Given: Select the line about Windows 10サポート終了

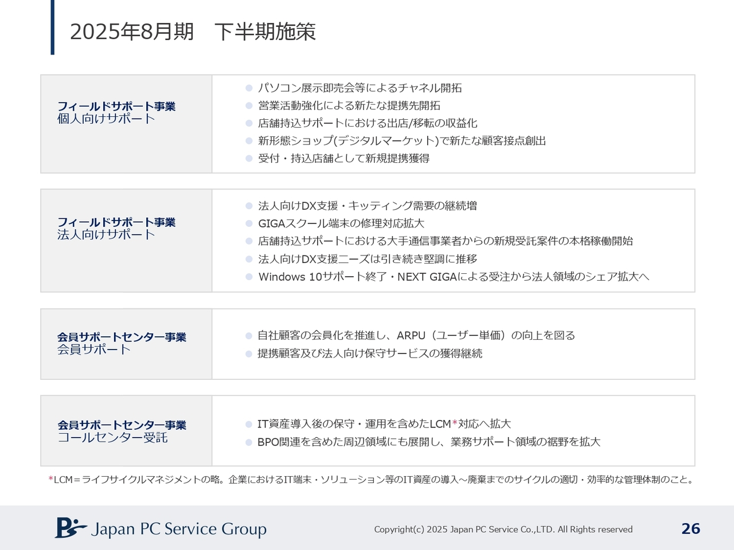Looking at the screenshot, I should click(454, 277).
